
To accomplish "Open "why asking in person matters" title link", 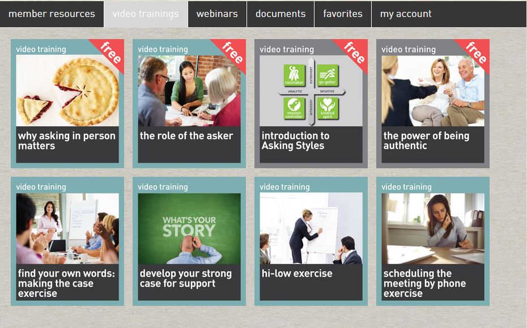I will point(66,140).
